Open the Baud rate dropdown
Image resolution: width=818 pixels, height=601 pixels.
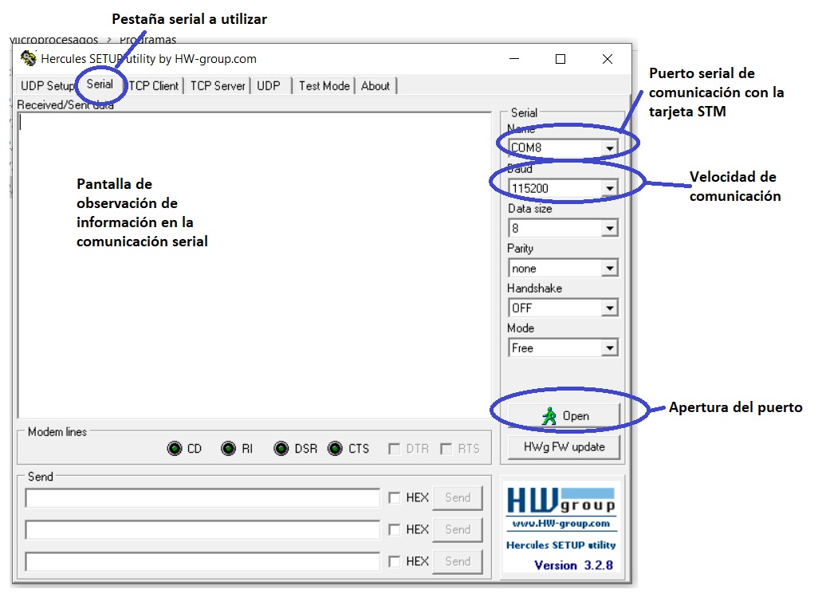610,189
